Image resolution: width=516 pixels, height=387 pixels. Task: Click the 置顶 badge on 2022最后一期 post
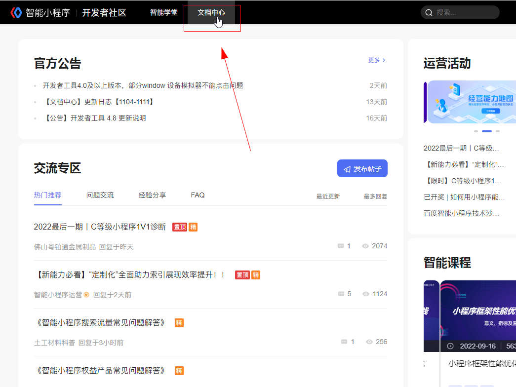point(180,227)
